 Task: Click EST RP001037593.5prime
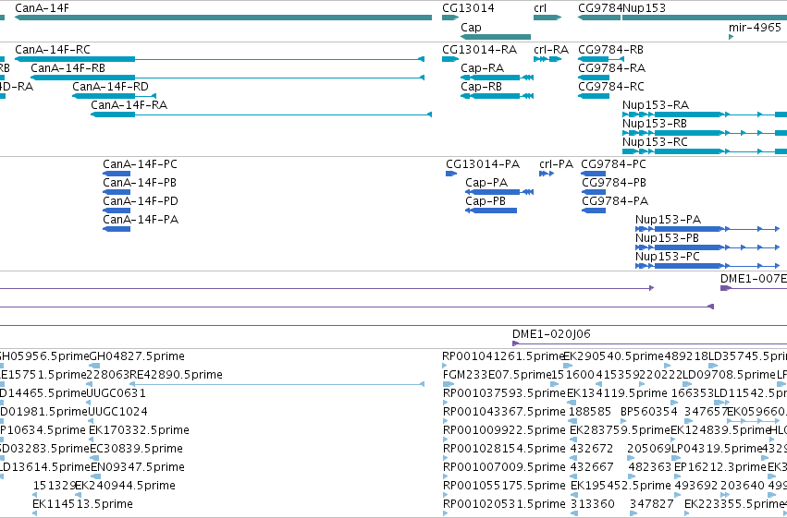point(445,403)
